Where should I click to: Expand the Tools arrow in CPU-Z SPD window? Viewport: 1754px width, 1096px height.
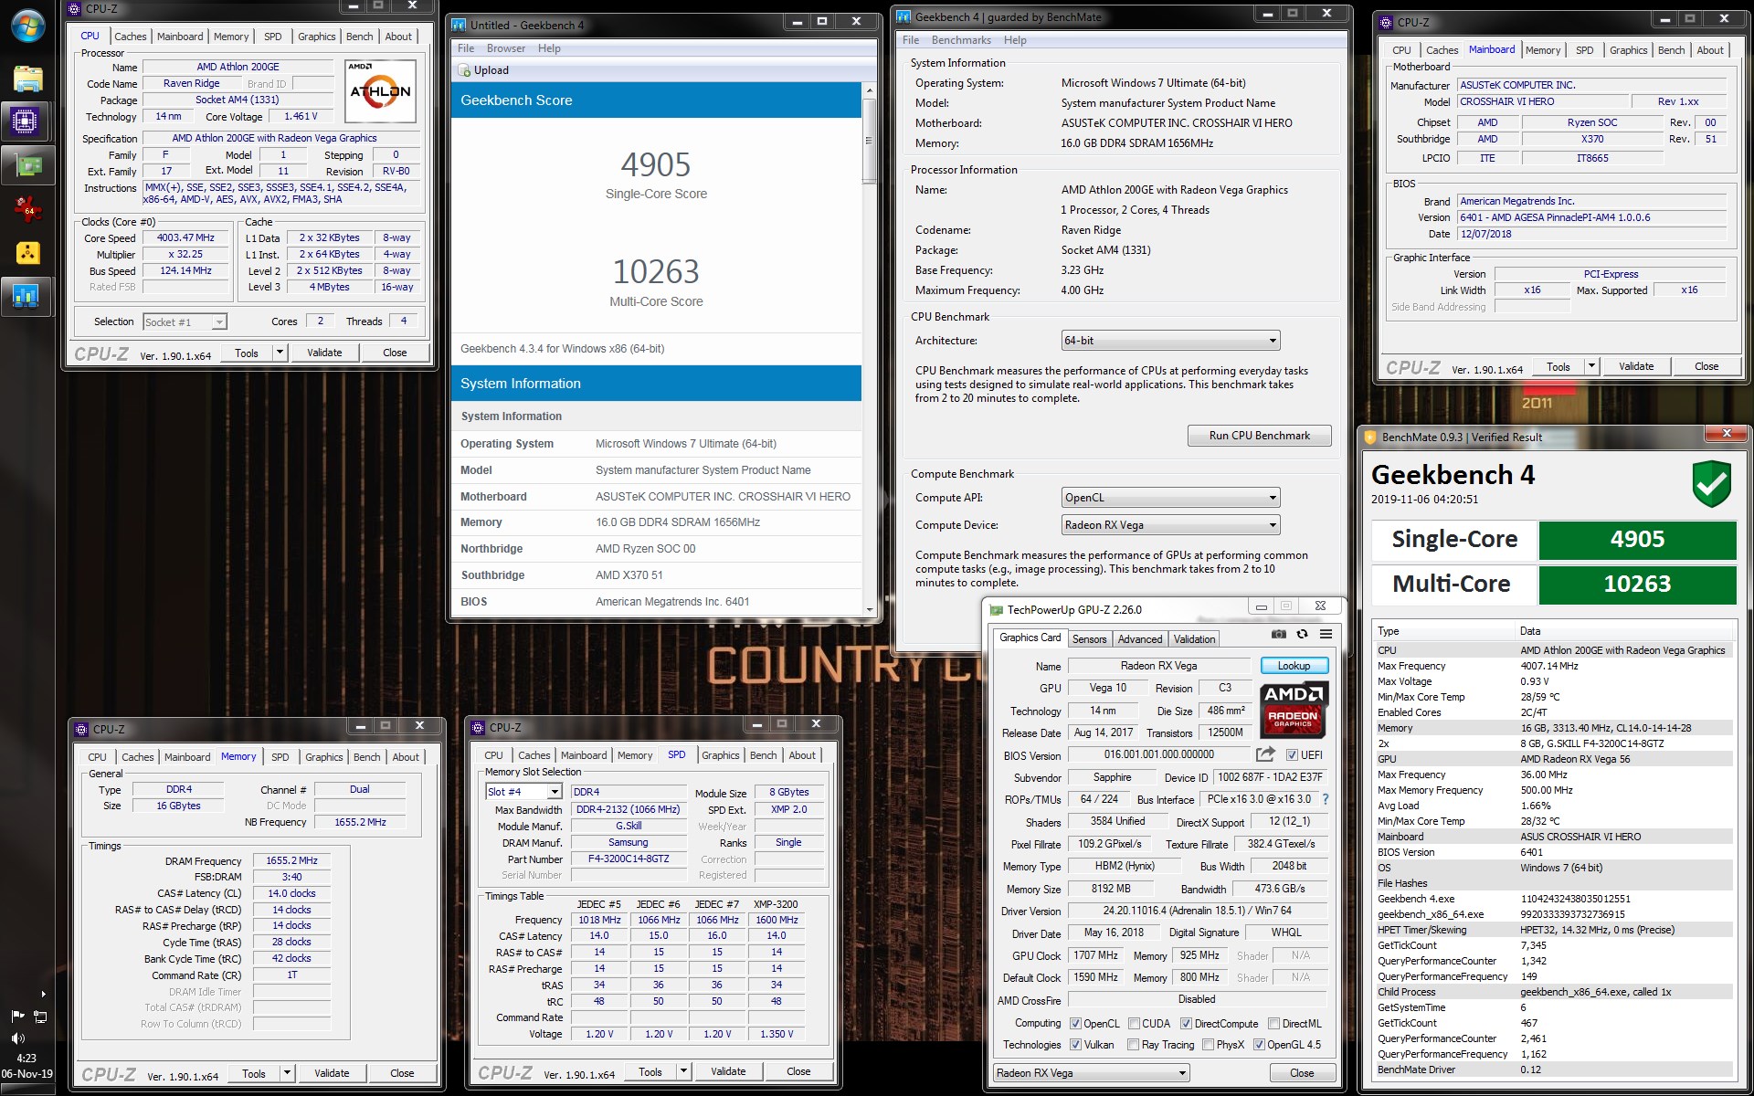pyautogui.click(x=684, y=1071)
